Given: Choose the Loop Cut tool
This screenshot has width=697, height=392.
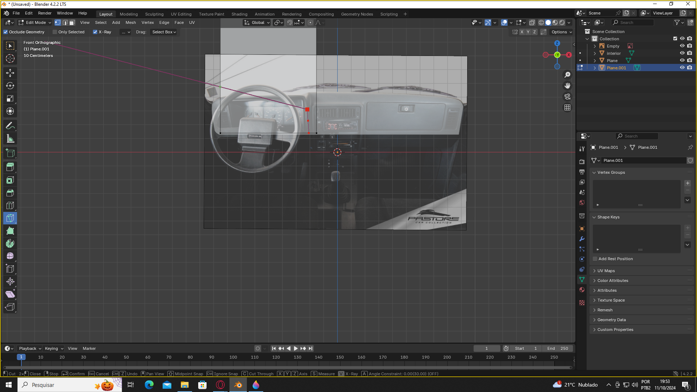Looking at the screenshot, I should click(10, 205).
